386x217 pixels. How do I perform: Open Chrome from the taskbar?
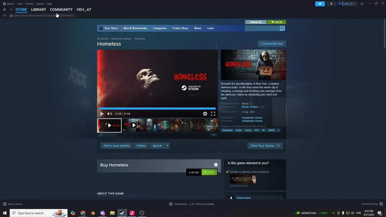click(83, 213)
